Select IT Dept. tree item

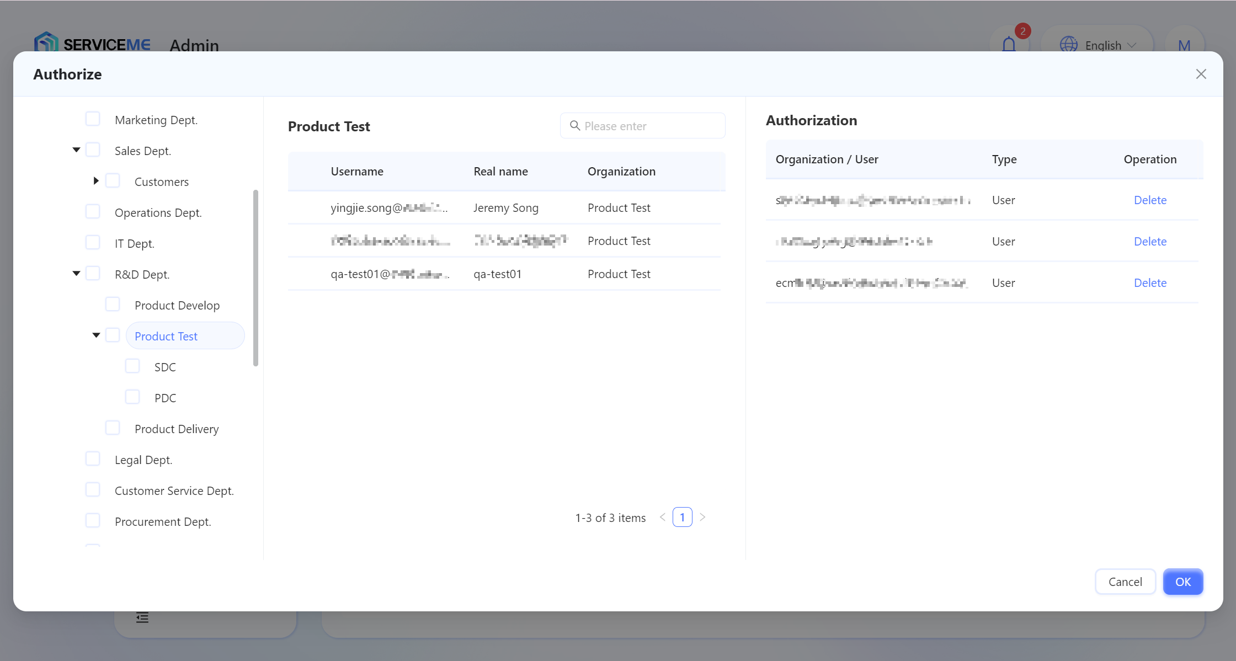tap(134, 243)
